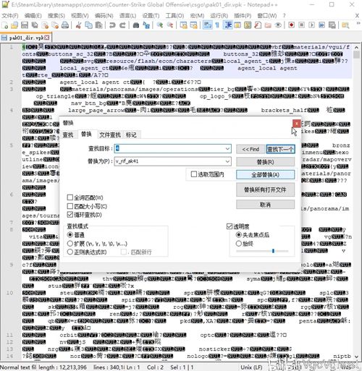This screenshot has height=371, width=362.
Task: Toggle the 透明度 checkbox
Action: coord(230,226)
